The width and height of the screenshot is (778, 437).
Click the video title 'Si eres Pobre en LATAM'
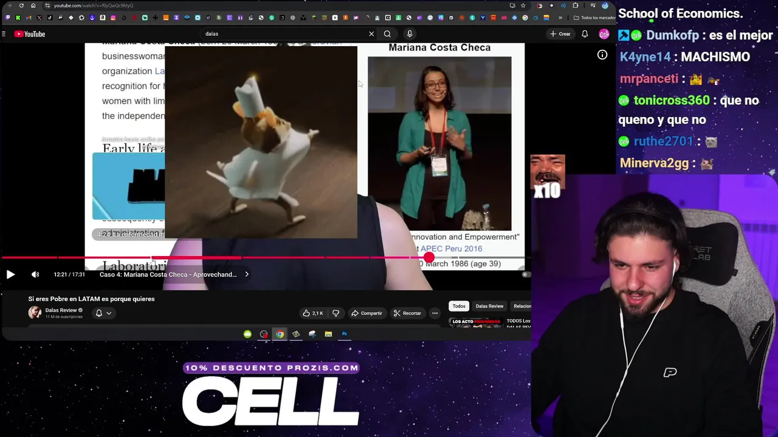point(91,299)
